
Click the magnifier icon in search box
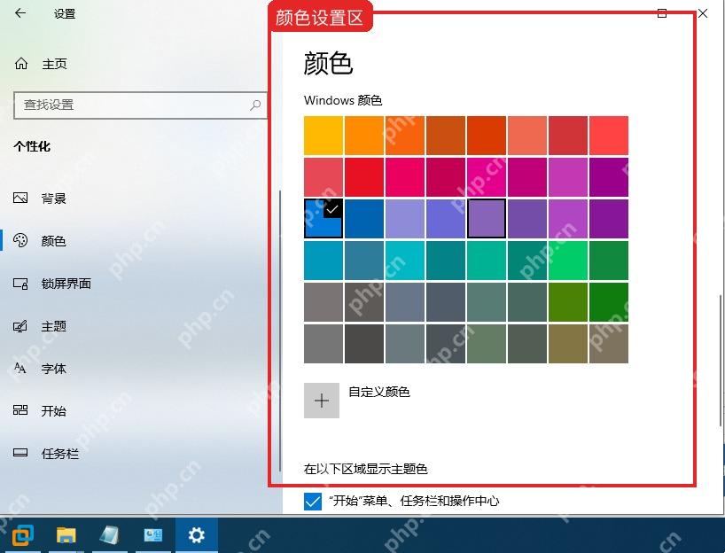click(x=255, y=105)
